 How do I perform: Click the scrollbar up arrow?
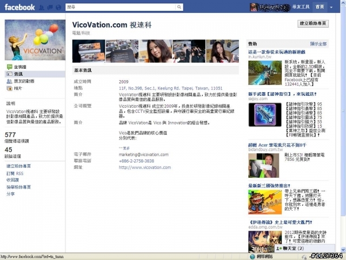(343, 2)
